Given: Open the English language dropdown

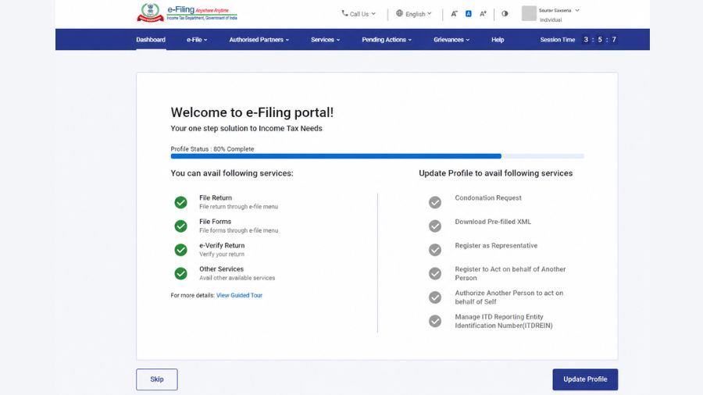Looking at the screenshot, I should (x=414, y=14).
